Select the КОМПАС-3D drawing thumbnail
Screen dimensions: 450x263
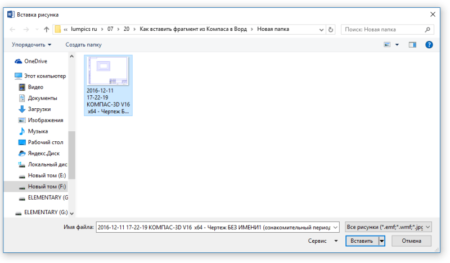(x=108, y=71)
